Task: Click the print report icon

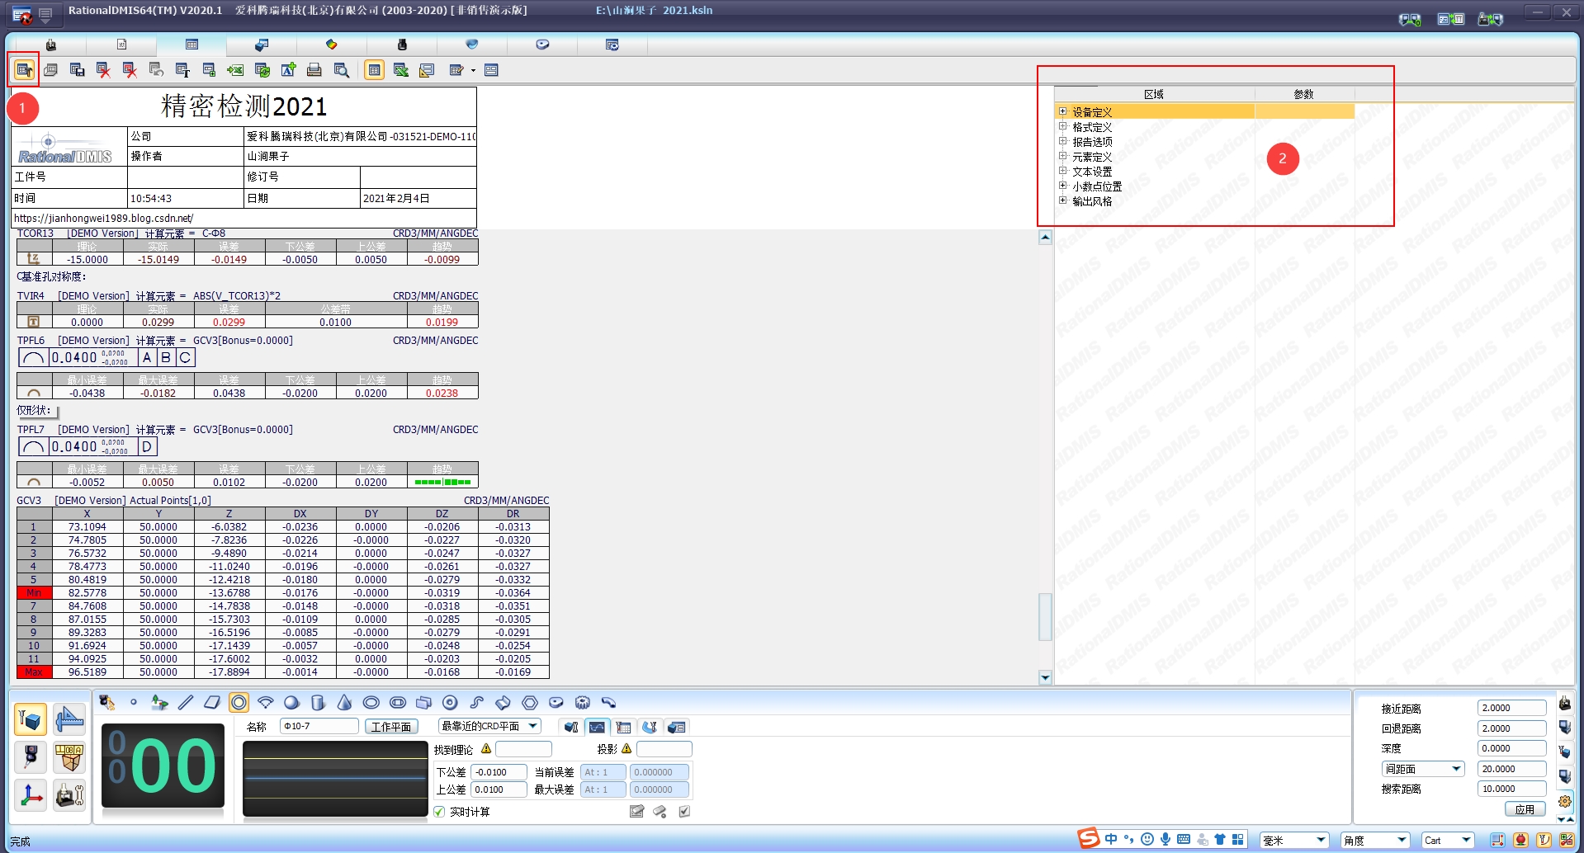Action: point(314,70)
